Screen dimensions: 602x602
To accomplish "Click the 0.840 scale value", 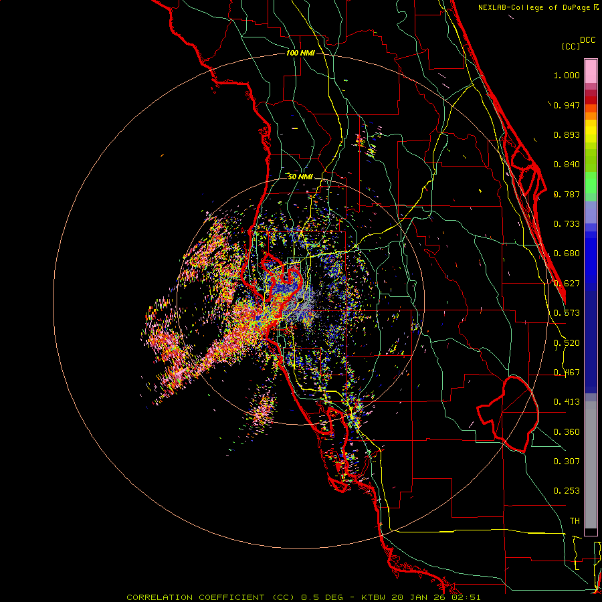I will (x=567, y=165).
